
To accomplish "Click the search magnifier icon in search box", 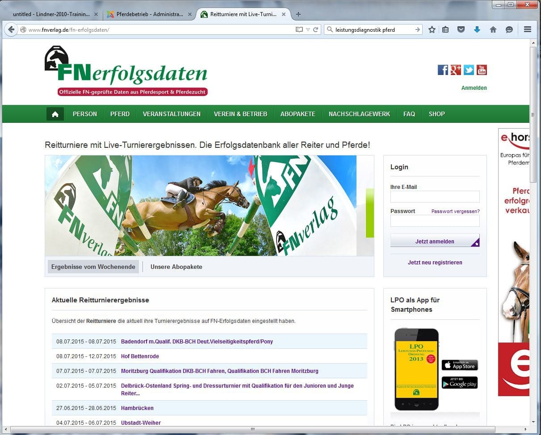I will coord(330,30).
